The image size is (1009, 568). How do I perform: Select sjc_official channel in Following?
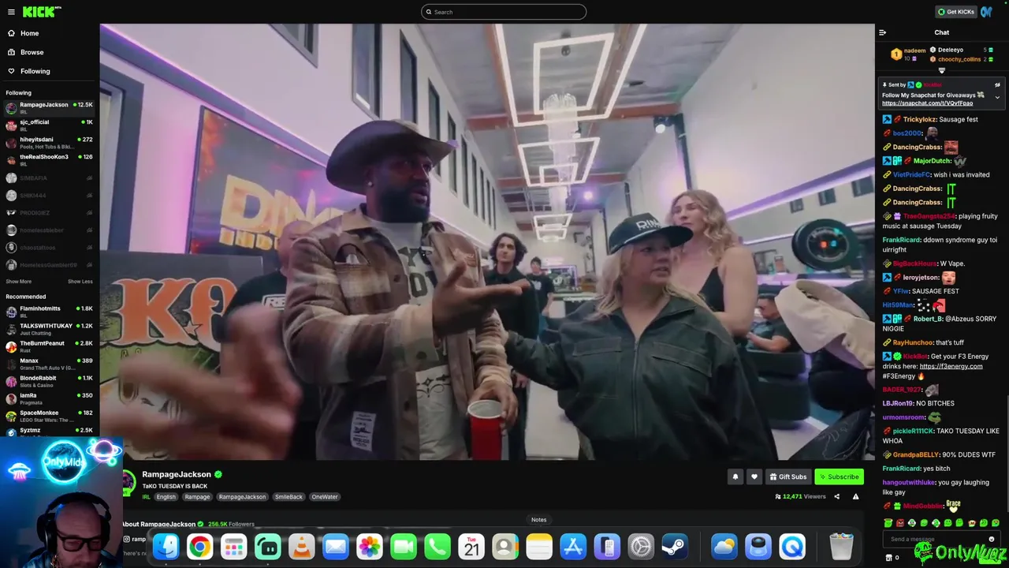tap(49, 125)
